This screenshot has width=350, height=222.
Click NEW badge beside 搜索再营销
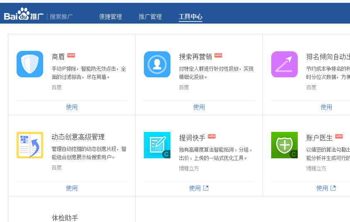point(218,55)
